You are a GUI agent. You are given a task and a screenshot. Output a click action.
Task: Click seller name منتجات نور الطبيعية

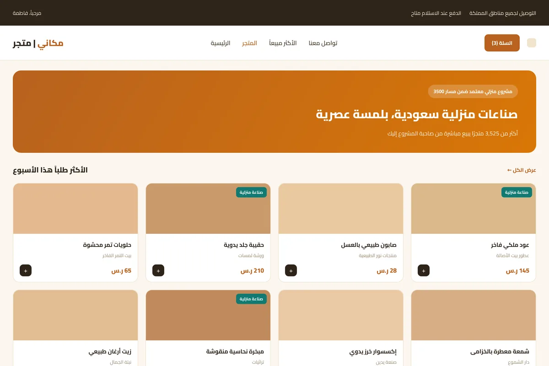tap(377, 256)
